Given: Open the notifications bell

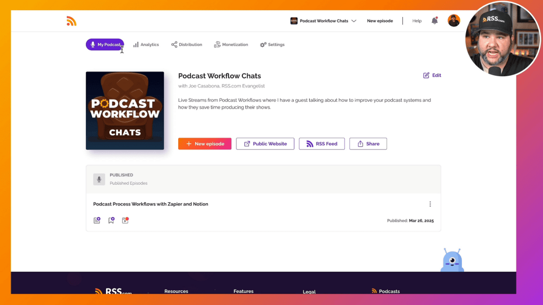Looking at the screenshot, I should (435, 21).
